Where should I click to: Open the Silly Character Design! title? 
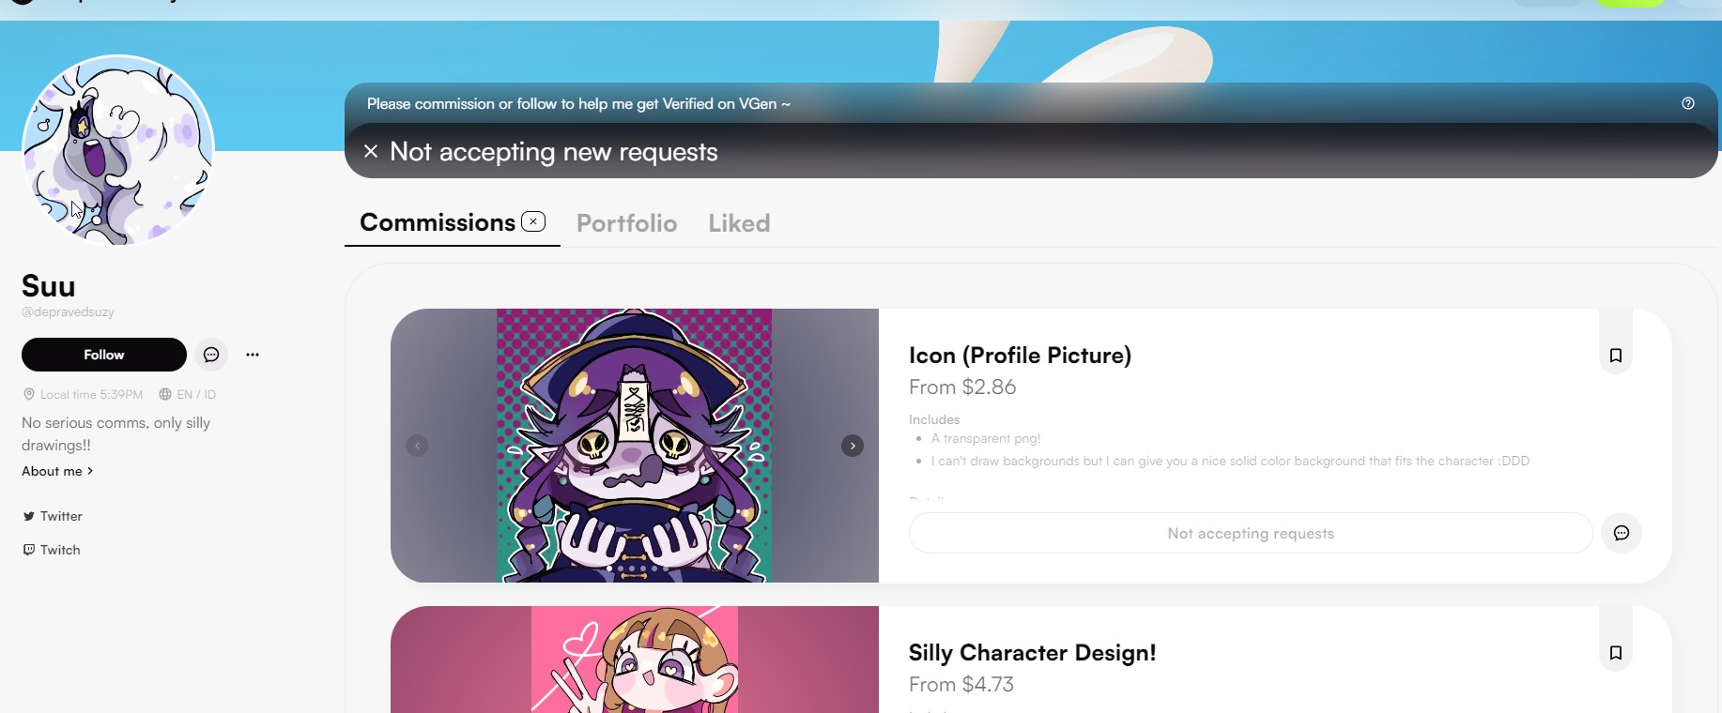pos(1032,653)
